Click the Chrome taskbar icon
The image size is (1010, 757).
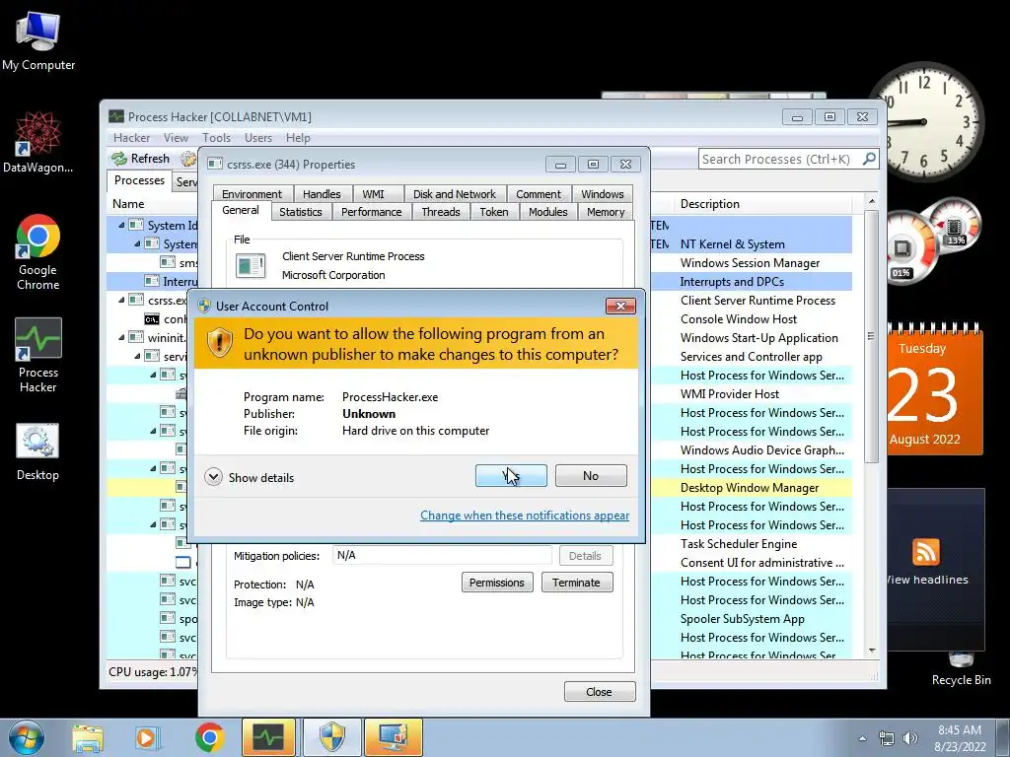click(x=209, y=737)
